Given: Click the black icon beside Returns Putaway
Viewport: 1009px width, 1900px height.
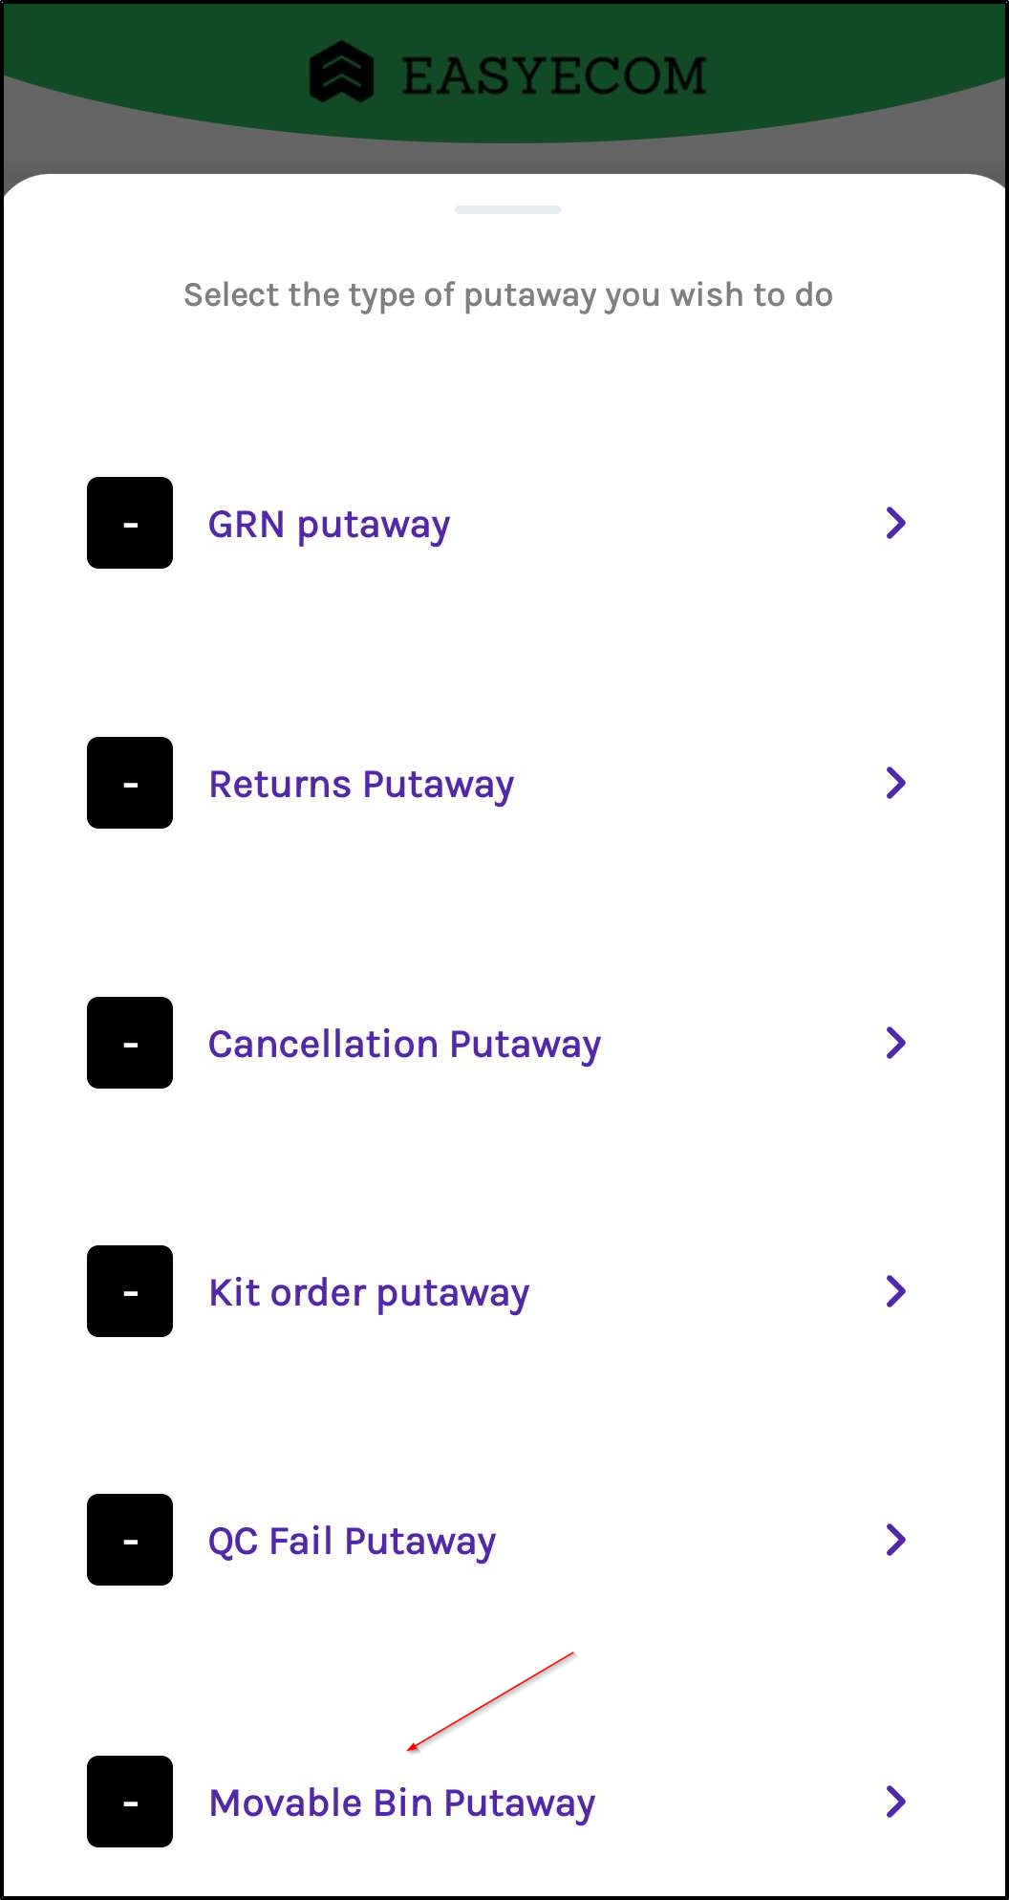Looking at the screenshot, I should (x=130, y=783).
